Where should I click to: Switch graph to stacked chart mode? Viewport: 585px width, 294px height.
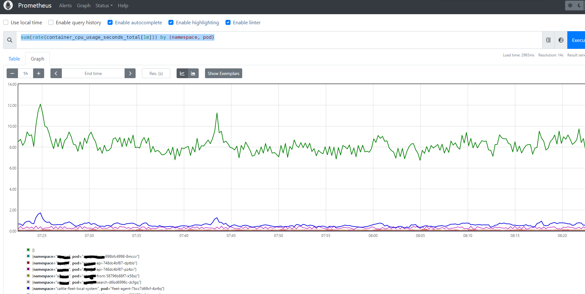[x=193, y=73]
